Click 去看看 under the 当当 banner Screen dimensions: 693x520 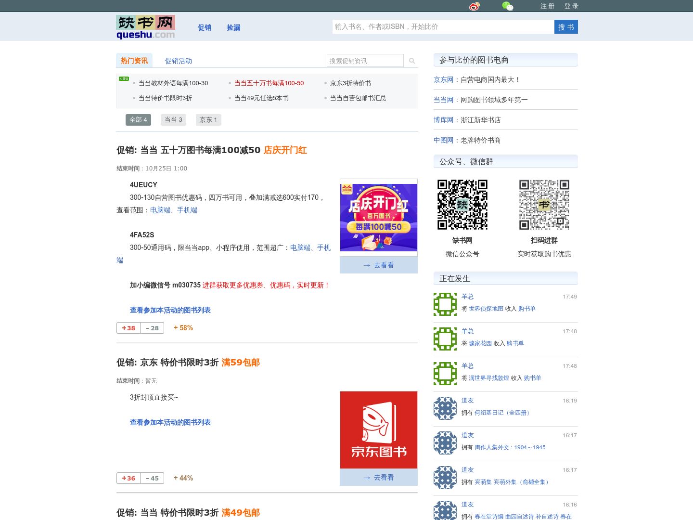tap(379, 265)
